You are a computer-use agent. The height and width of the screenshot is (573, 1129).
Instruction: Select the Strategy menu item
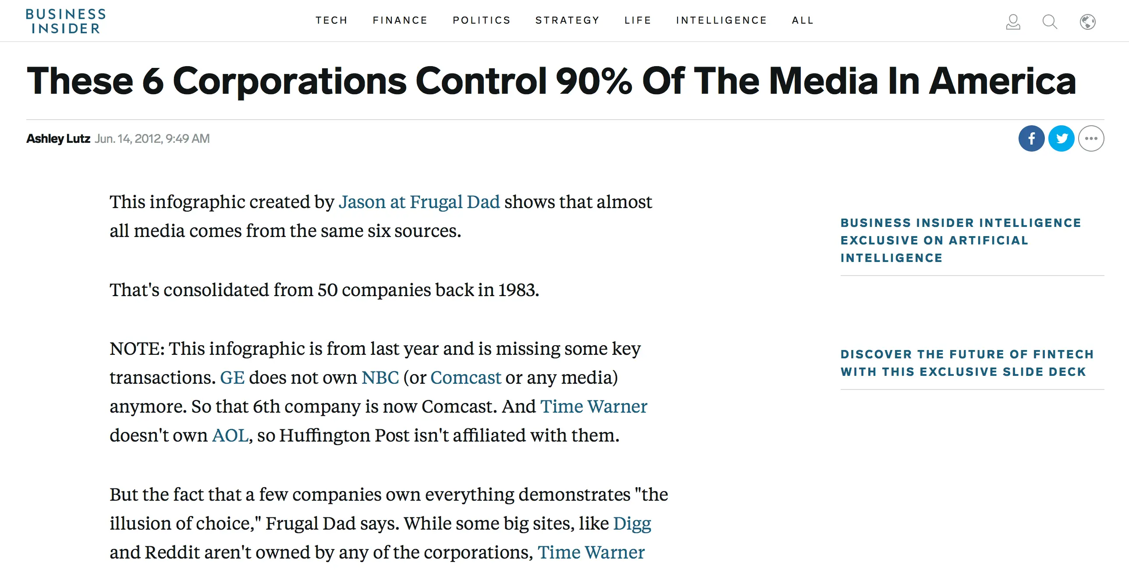(x=568, y=20)
